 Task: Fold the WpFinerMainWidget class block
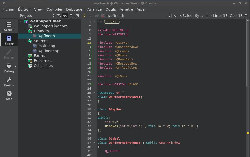click(94, 143)
